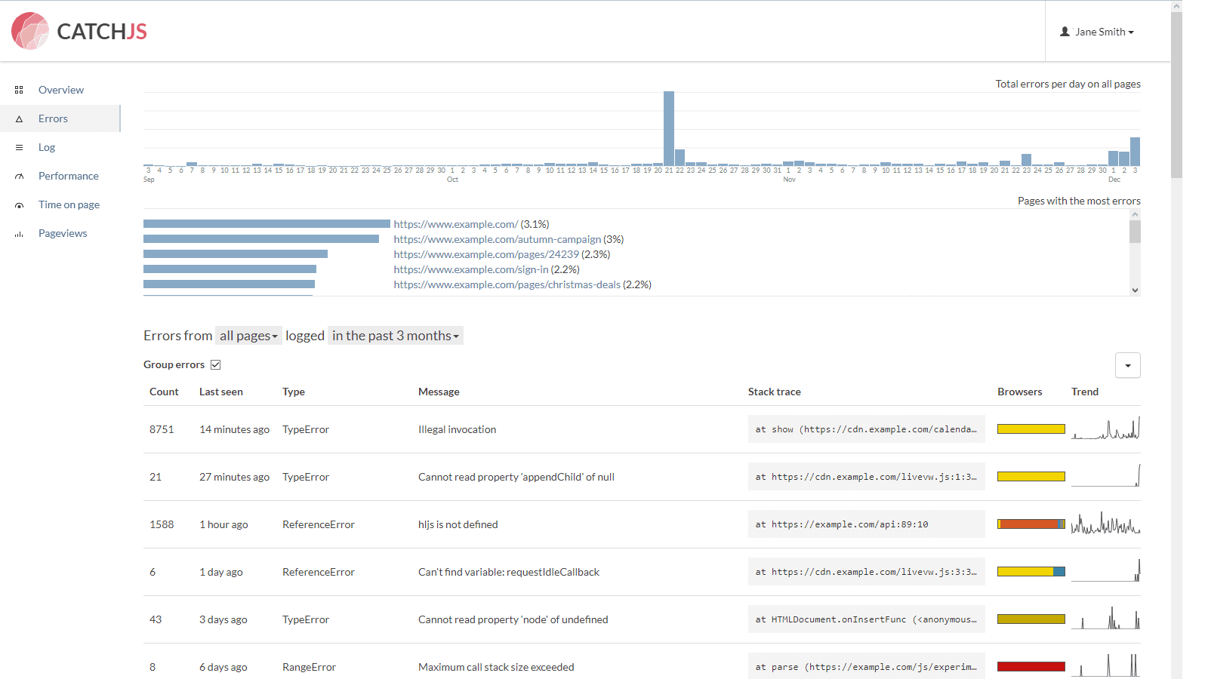
Task: Click the user silhouette icon near Jane Smith
Action: [1065, 31]
